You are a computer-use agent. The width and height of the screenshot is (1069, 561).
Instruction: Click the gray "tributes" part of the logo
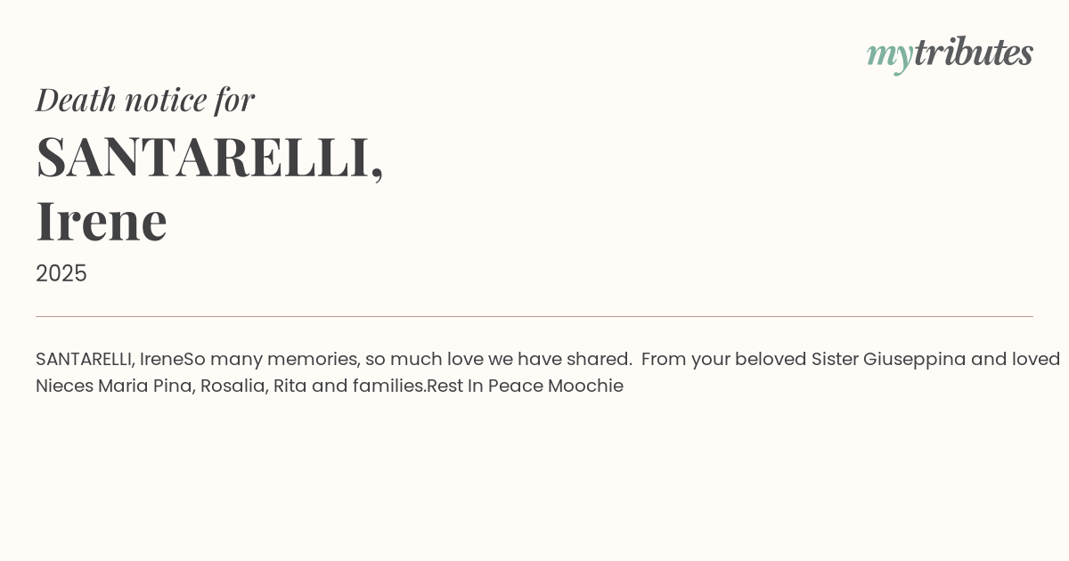[x=973, y=53]
